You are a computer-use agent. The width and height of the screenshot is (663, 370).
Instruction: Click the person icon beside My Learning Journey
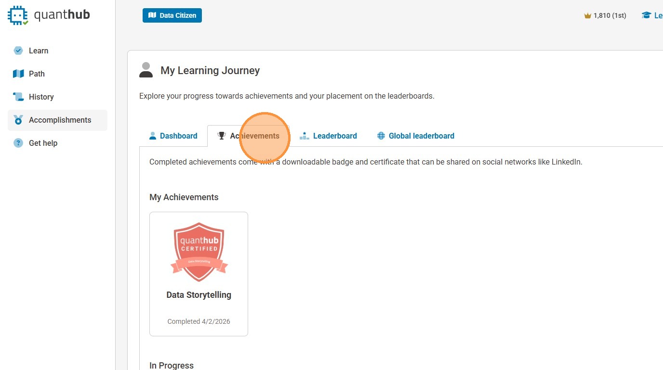pyautogui.click(x=146, y=70)
